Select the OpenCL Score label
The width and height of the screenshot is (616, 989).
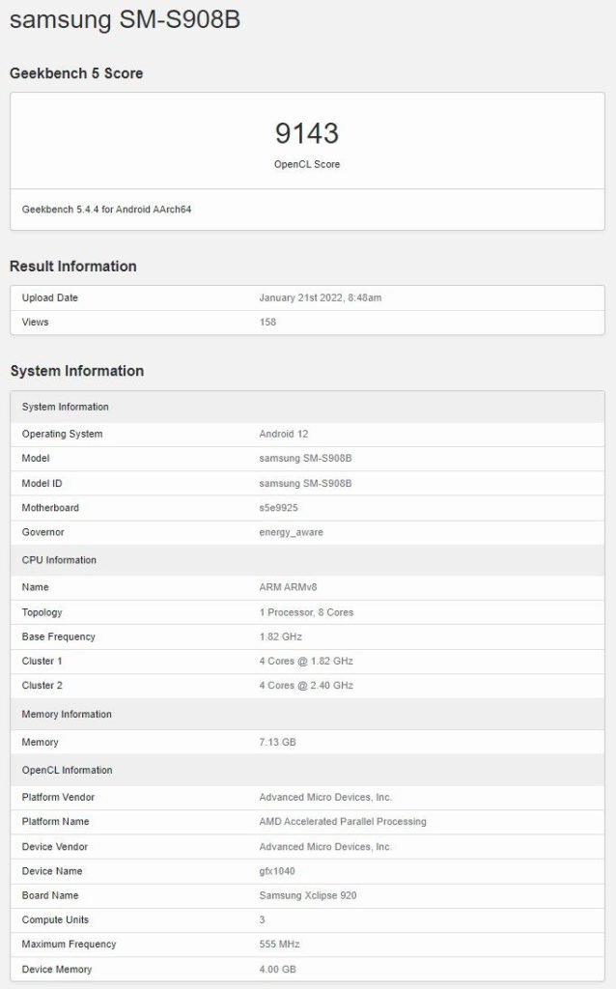pyautogui.click(x=307, y=164)
